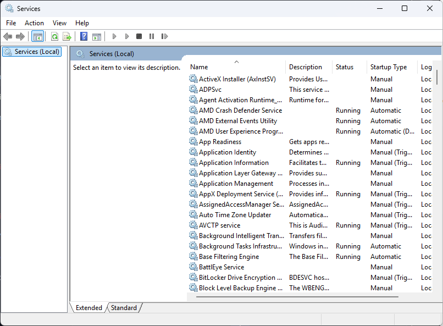
Task: Open the blue question mark Help icon
Action: pos(84,36)
